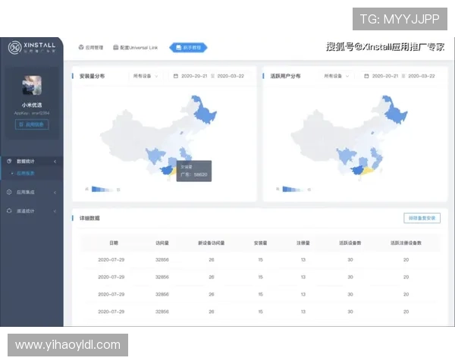Collapse 数据统计 using its chevron
Screen dimensions: 455x364
(x=55, y=162)
